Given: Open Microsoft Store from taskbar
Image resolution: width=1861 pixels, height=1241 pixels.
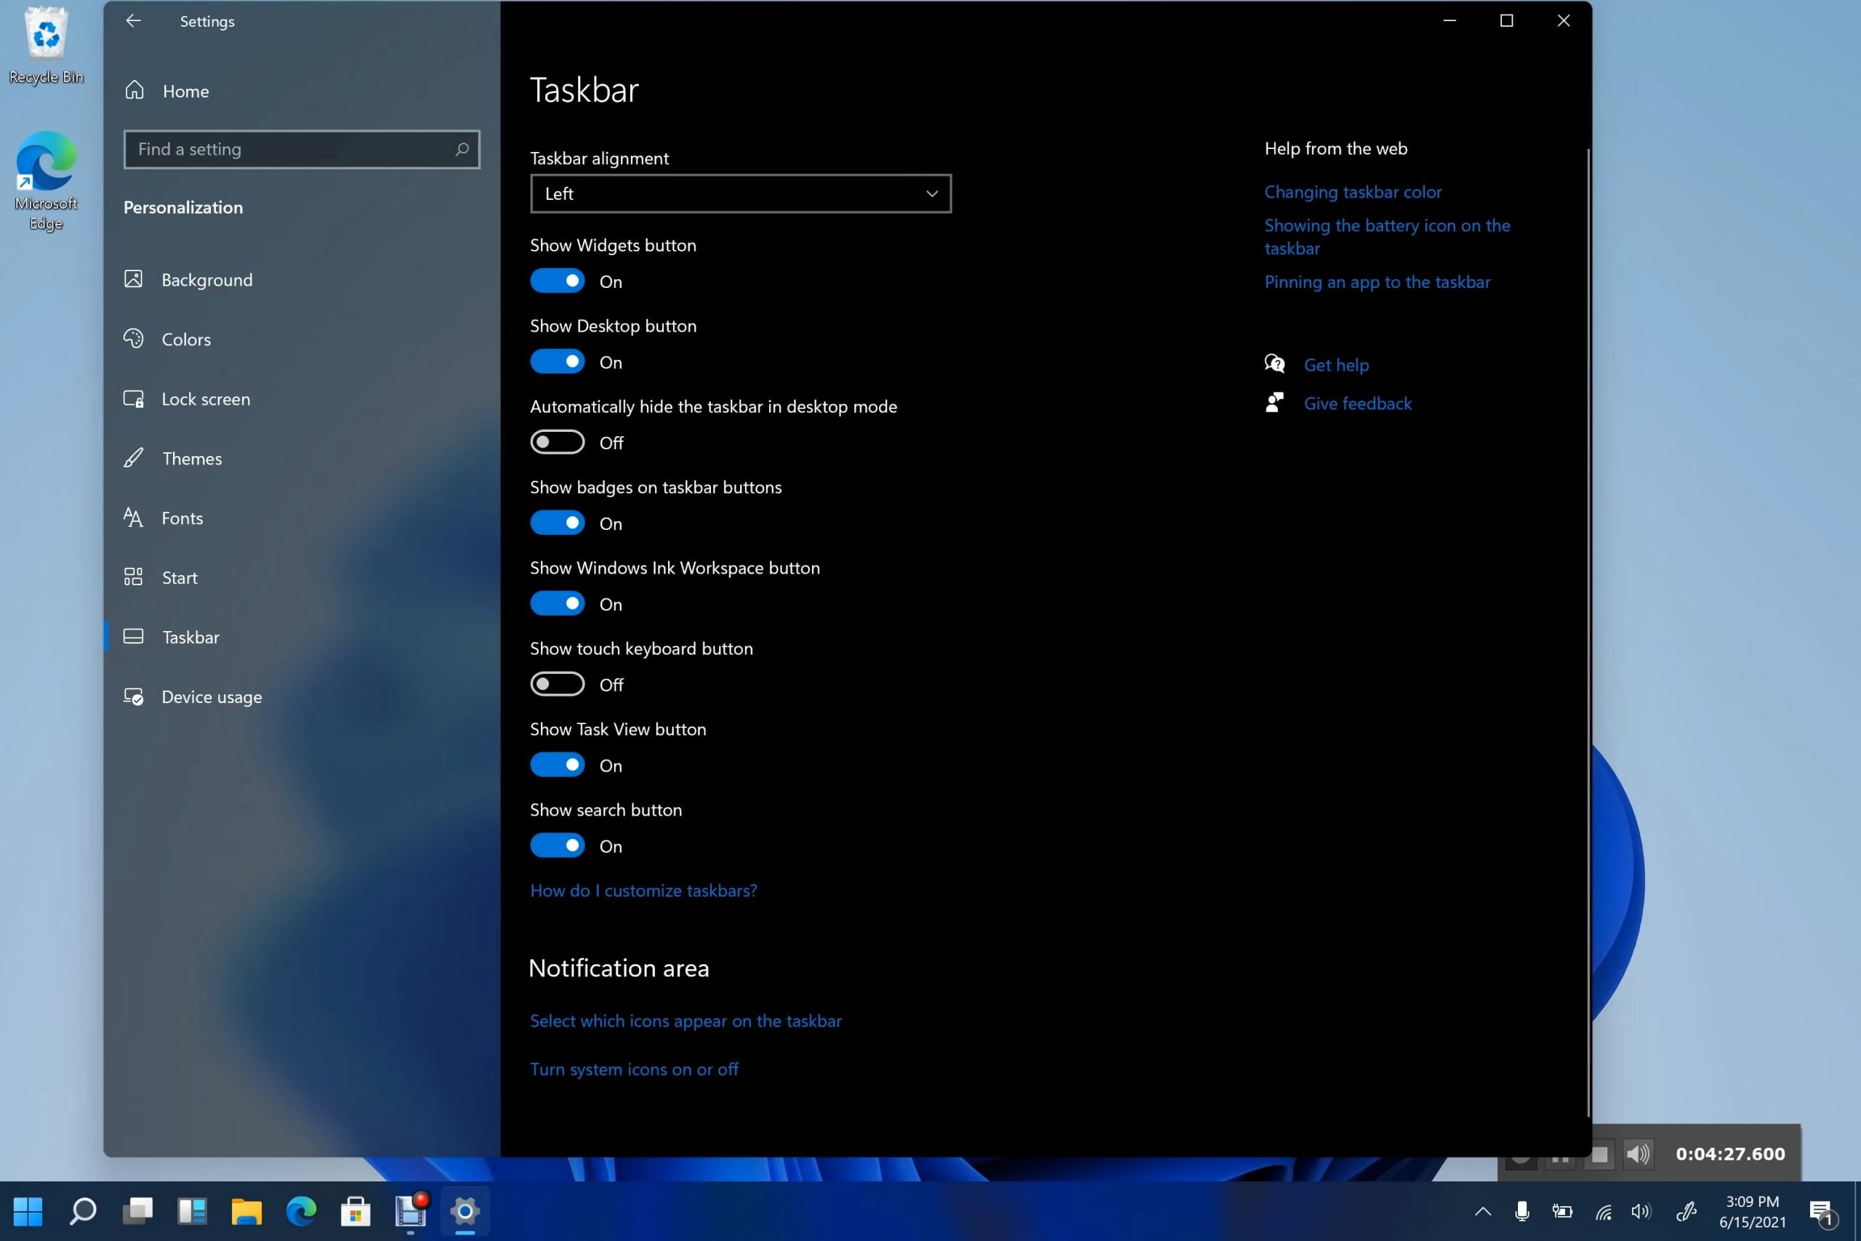Looking at the screenshot, I should tap(355, 1211).
